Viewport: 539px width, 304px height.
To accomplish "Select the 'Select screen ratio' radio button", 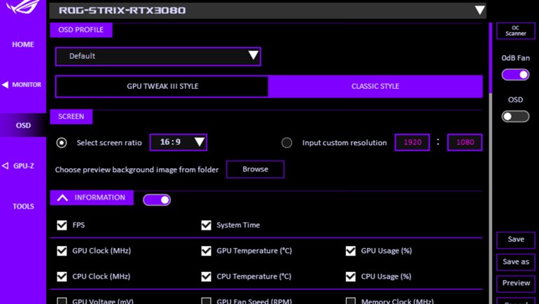I will click(x=62, y=143).
